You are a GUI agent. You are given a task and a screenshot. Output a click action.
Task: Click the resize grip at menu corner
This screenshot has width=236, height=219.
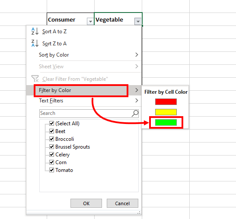[139, 213]
